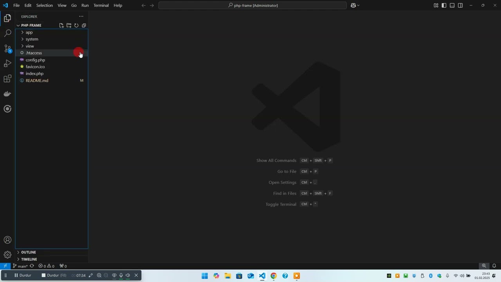
Task: Open explorer Views and More Actions menu
Action: tap(81, 16)
